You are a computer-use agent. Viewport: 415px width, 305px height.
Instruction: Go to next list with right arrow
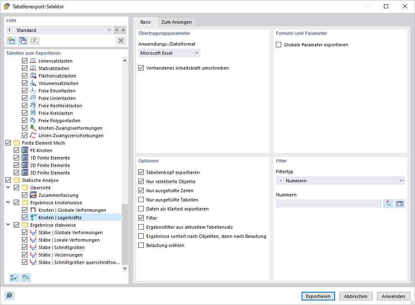pos(123,30)
